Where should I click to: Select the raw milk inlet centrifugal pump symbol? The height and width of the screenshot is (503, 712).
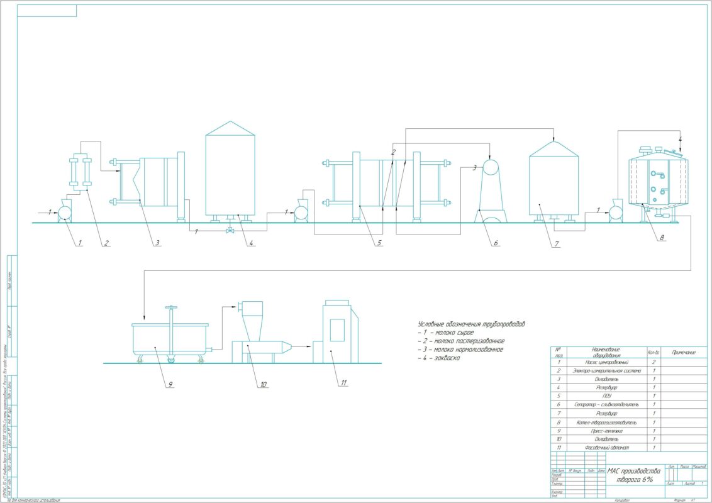point(65,211)
